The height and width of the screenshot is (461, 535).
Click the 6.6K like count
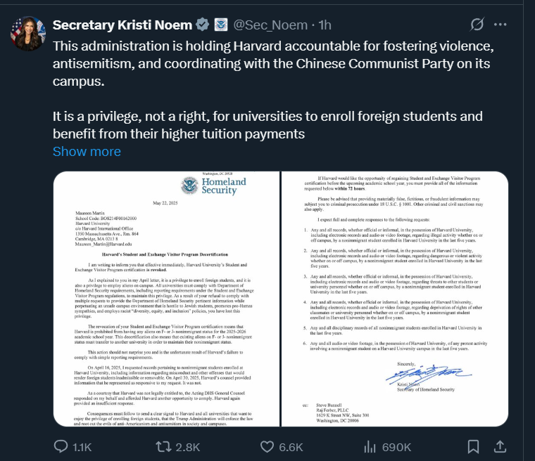tap(291, 447)
